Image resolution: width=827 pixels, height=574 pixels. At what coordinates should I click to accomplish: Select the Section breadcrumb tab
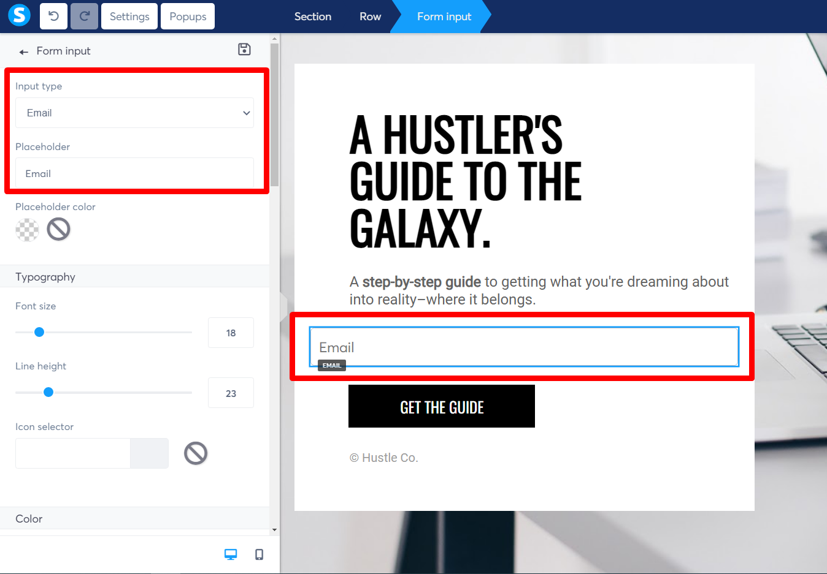coord(313,17)
